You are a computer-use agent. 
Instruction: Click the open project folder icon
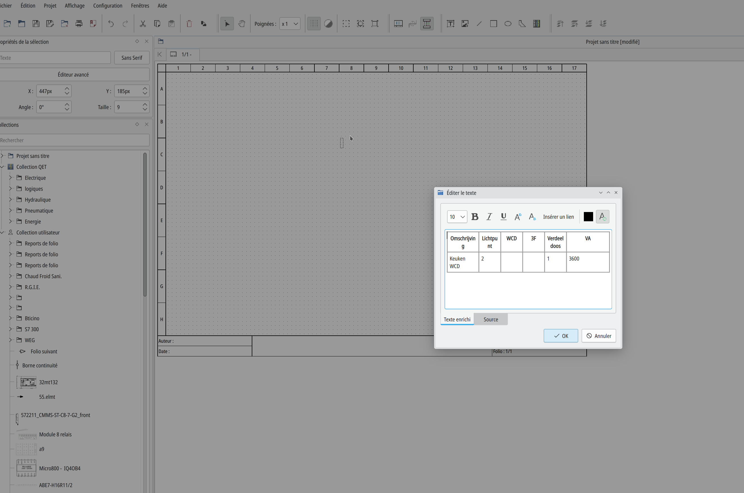click(21, 24)
